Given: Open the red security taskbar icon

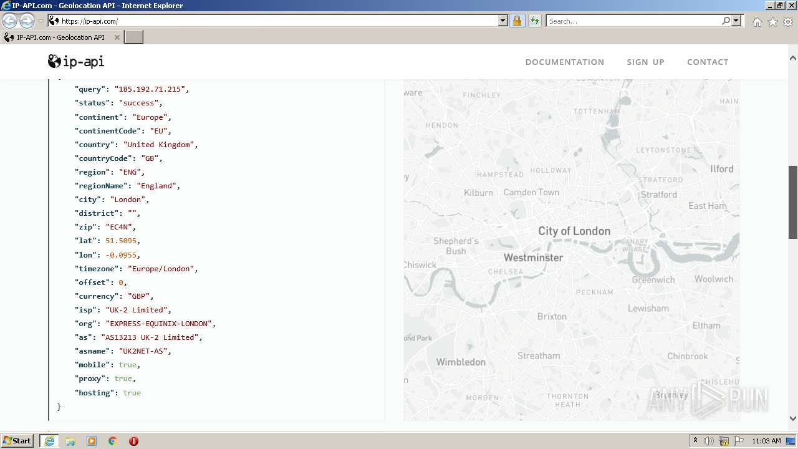Looking at the screenshot, I should pyautogui.click(x=133, y=441).
